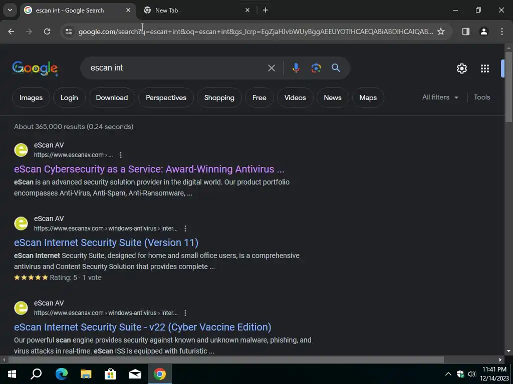Viewport: 513px width, 384px height.
Task: Filter results by Perspectives
Action: [166, 97]
